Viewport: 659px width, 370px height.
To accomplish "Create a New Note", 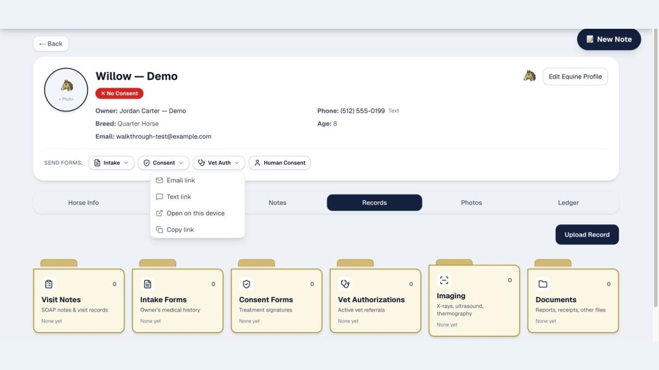I will (x=609, y=39).
